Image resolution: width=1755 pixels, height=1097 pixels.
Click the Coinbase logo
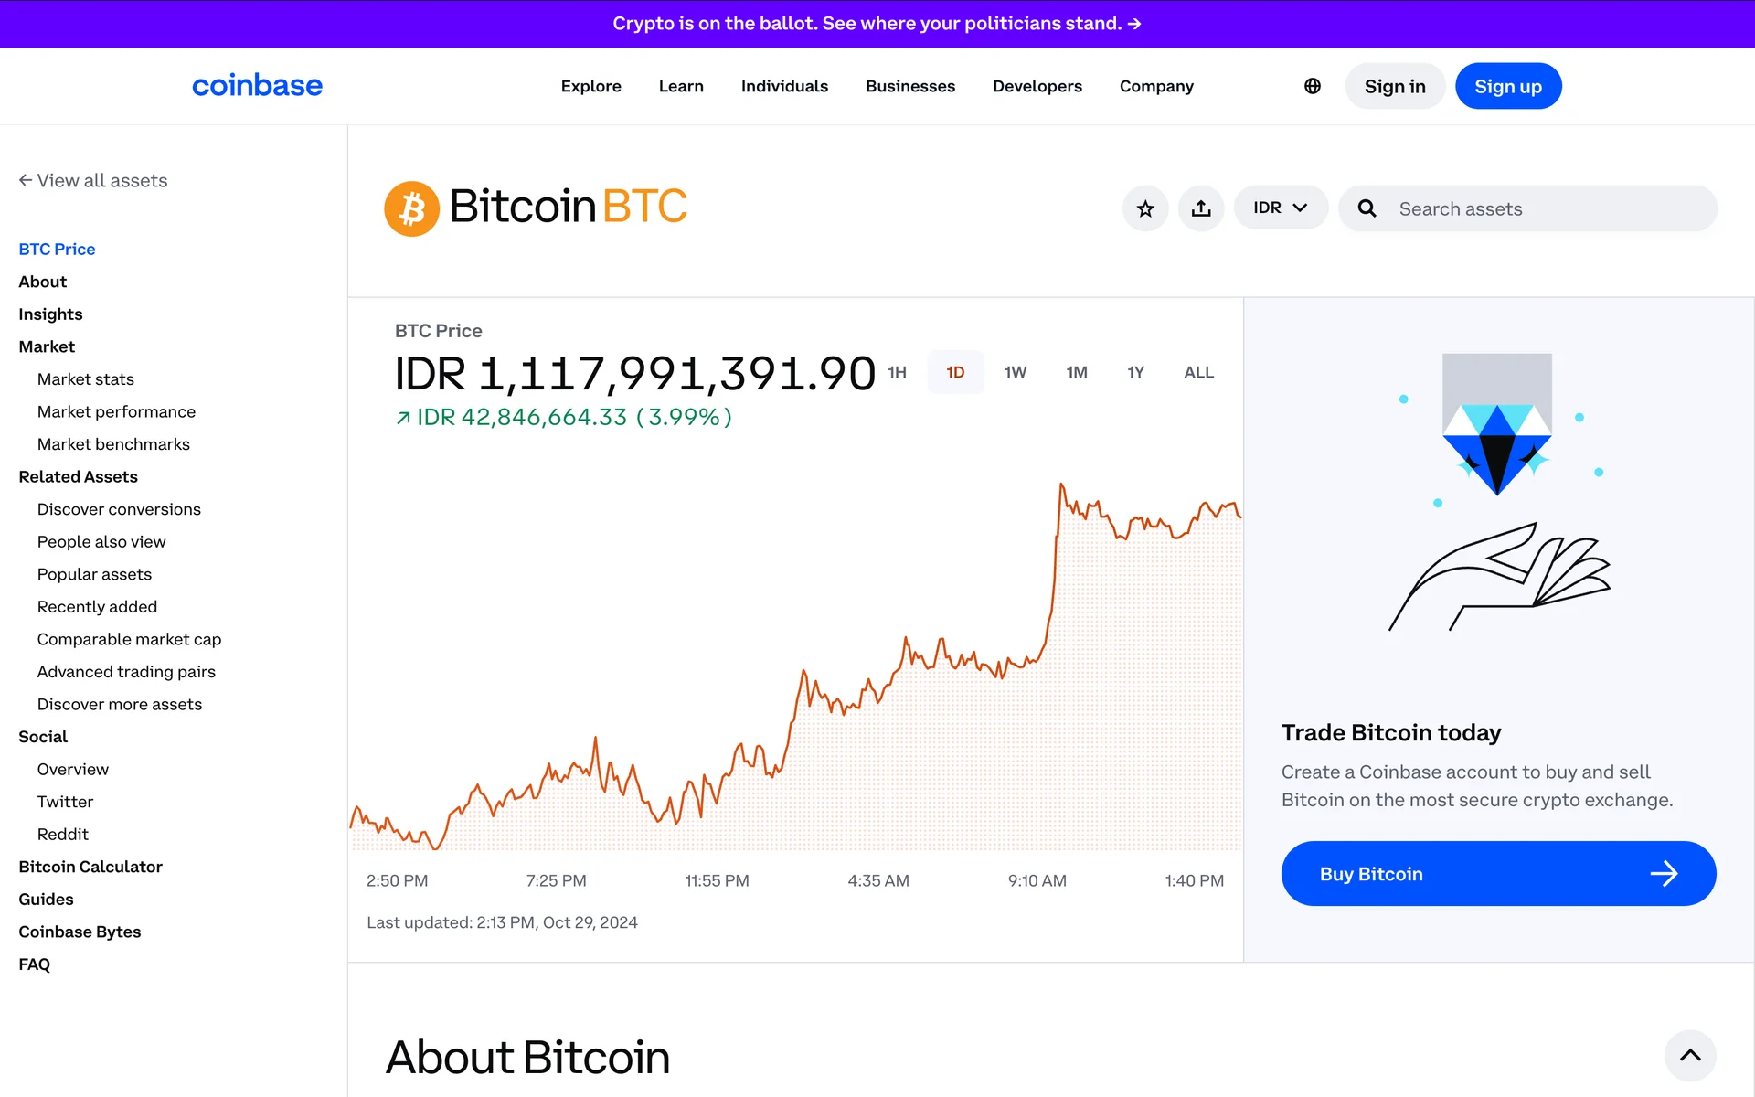pyautogui.click(x=257, y=86)
